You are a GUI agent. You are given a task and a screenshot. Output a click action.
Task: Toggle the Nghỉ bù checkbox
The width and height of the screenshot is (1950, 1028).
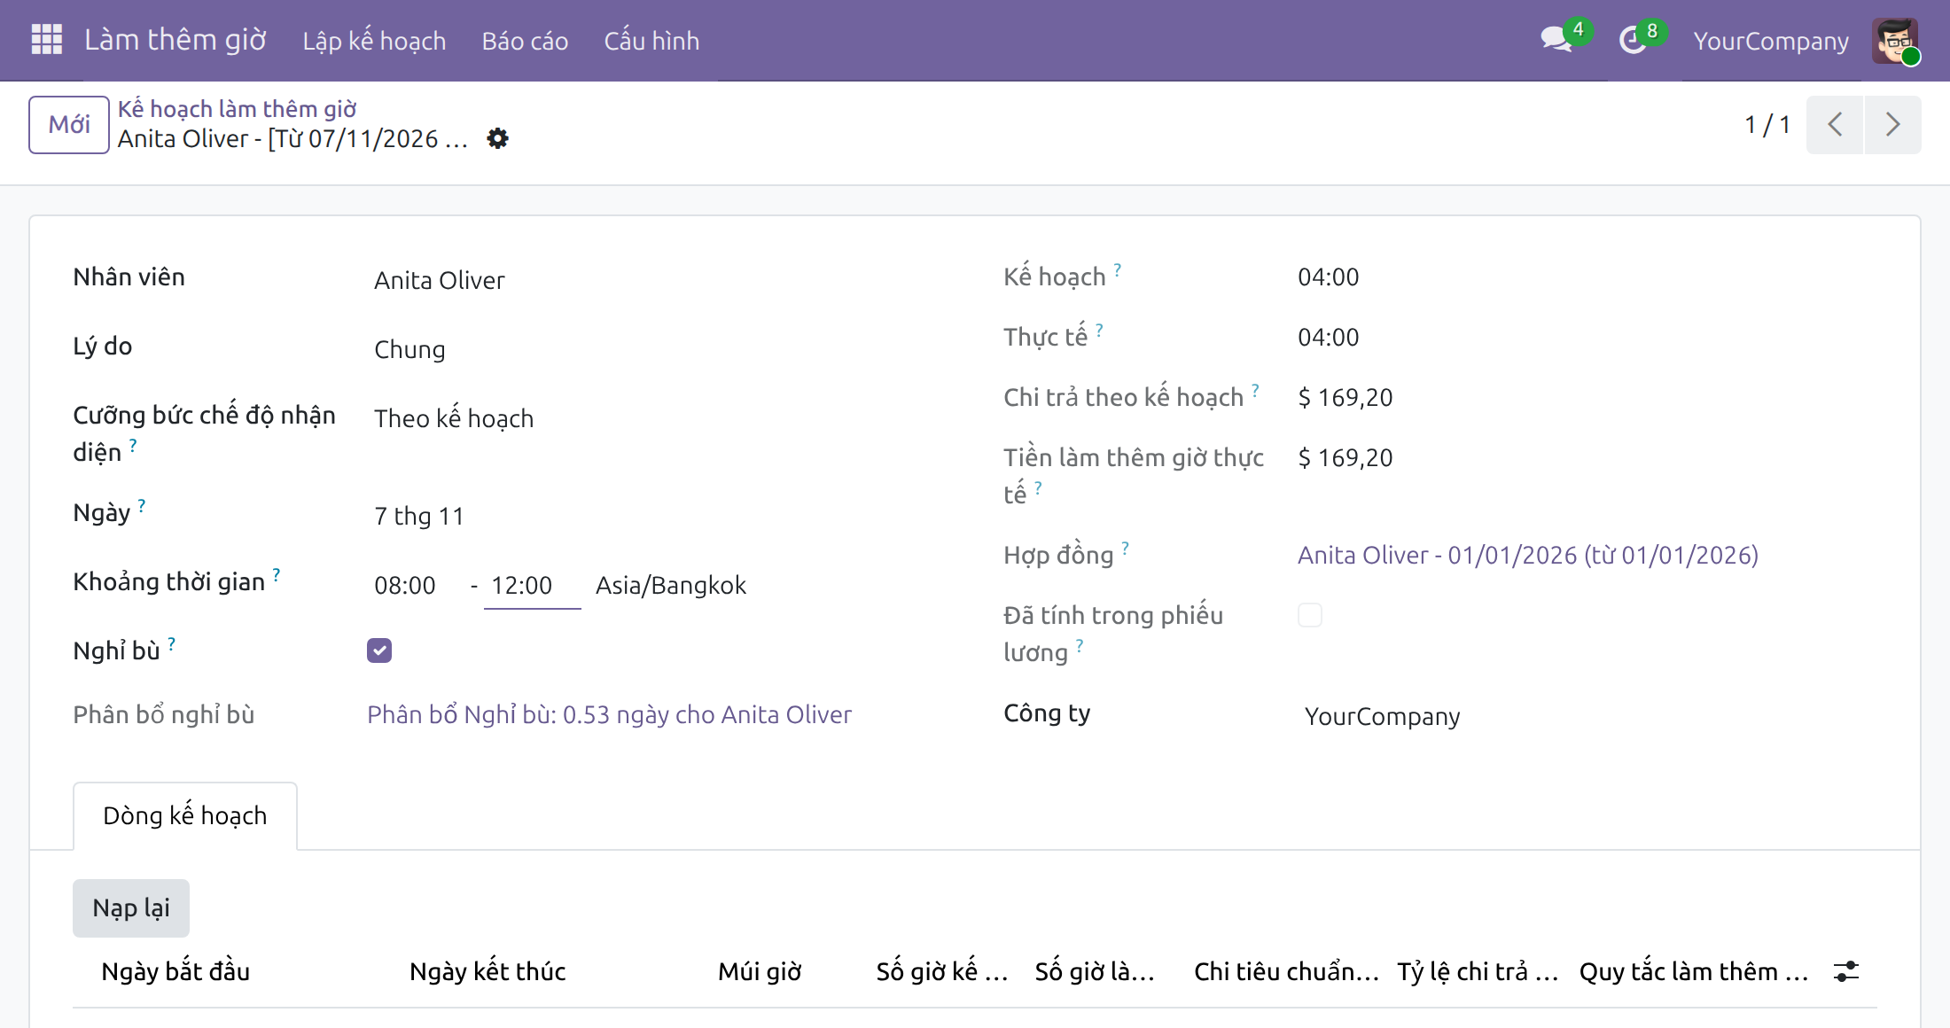coord(379,650)
